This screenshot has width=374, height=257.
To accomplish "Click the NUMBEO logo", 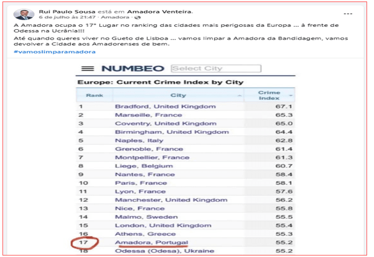I will tap(132, 69).
